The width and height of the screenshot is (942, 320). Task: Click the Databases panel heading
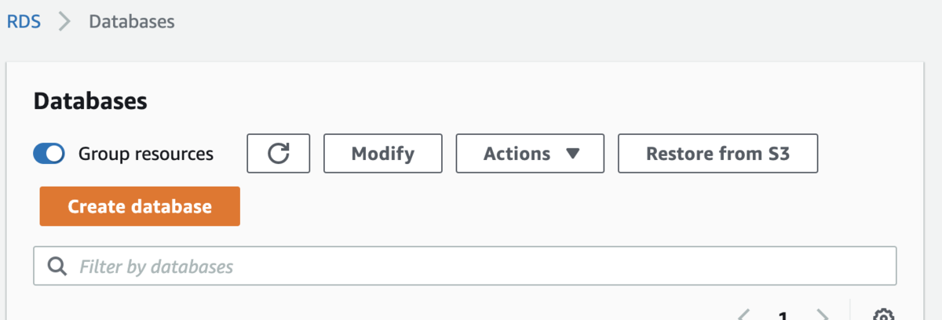[x=90, y=101]
